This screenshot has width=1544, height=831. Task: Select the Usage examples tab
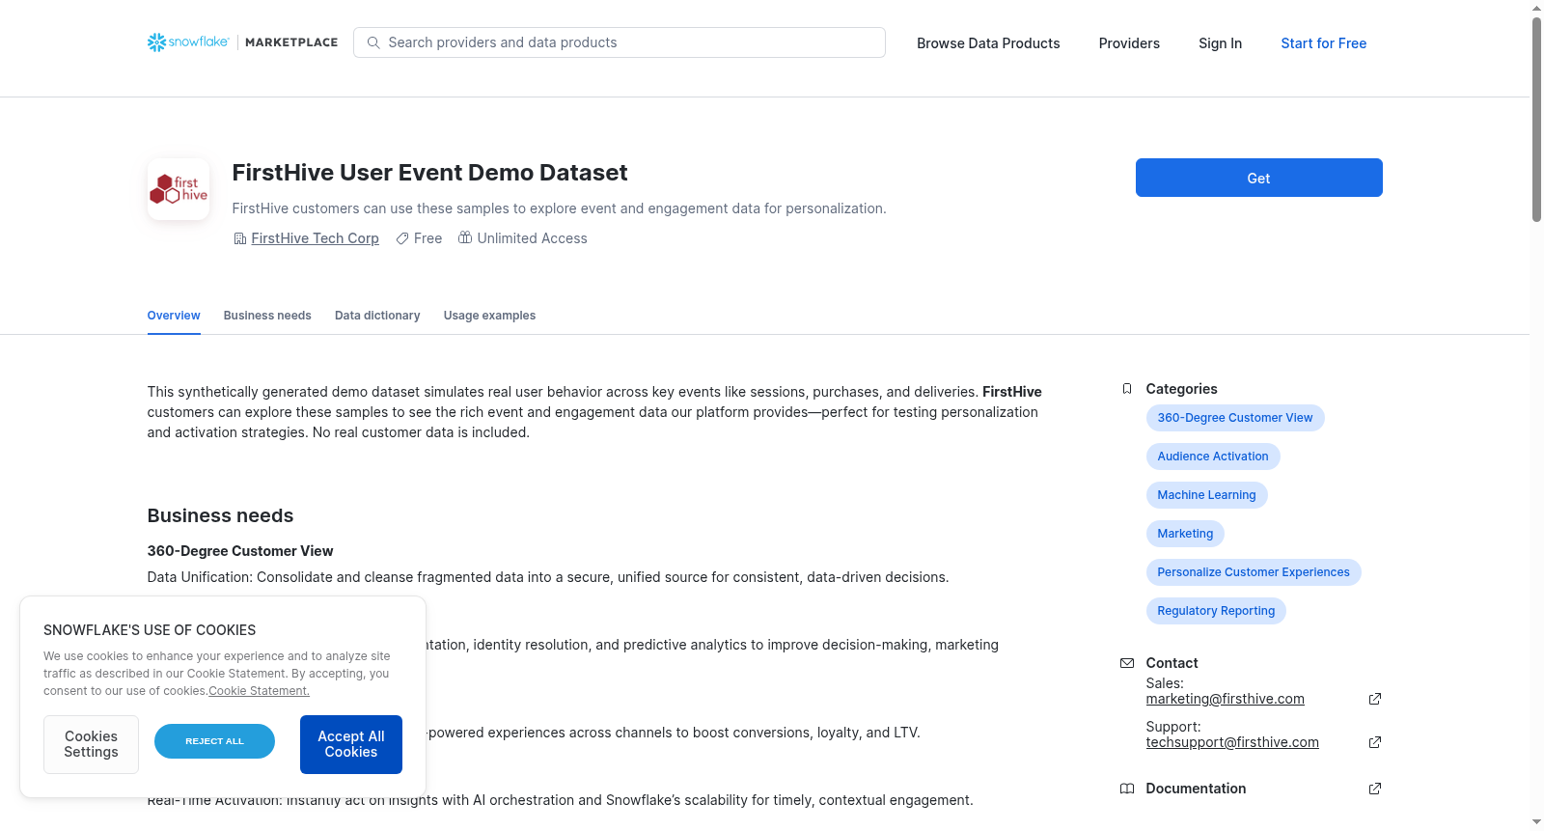coord(489,316)
